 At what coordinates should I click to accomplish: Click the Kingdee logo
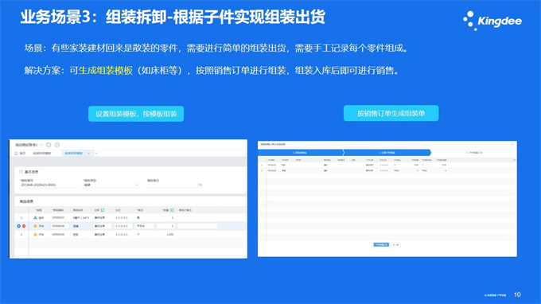coord(492,21)
